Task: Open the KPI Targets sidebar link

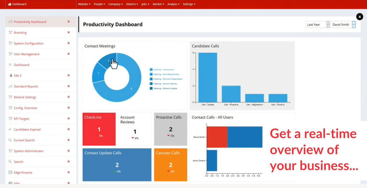Action: pyautogui.click(x=21, y=119)
